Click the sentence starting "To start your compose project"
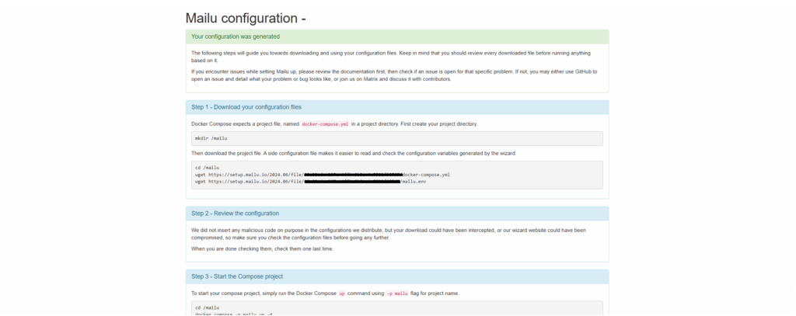The image size is (796, 316). pyautogui.click(x=325, y=293)
